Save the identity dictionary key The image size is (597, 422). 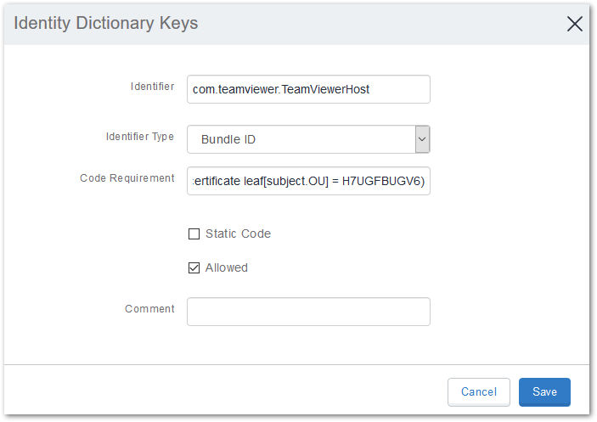click(544, 392)
